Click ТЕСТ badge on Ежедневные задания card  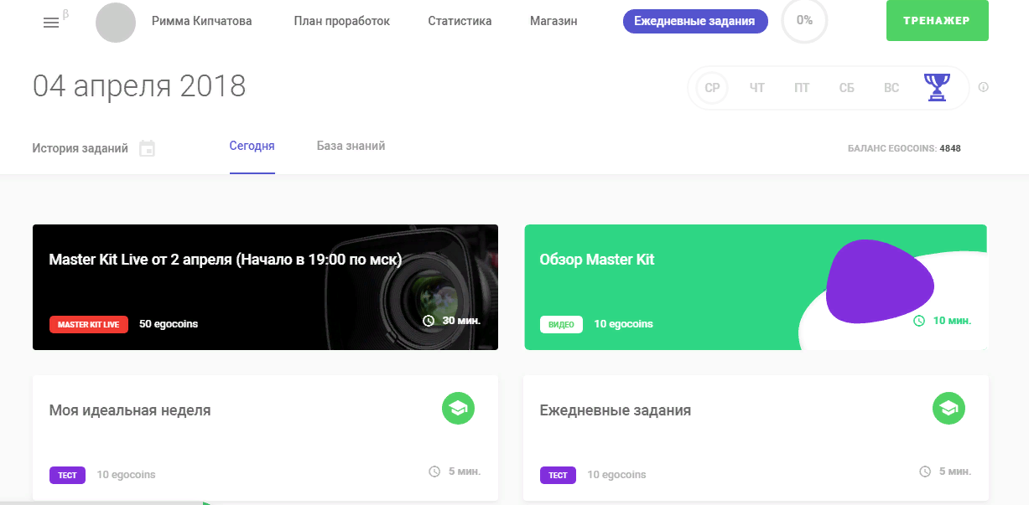point(558,475)
